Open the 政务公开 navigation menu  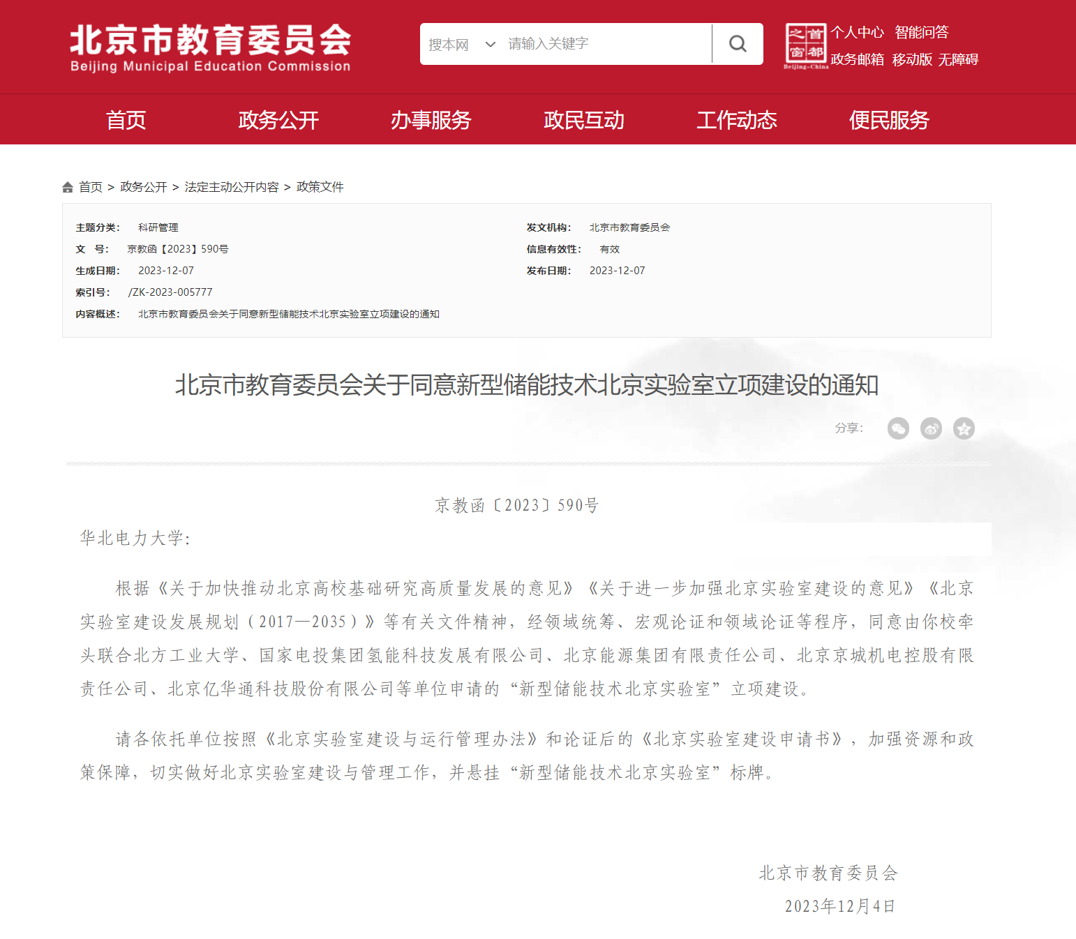(278, 120)
